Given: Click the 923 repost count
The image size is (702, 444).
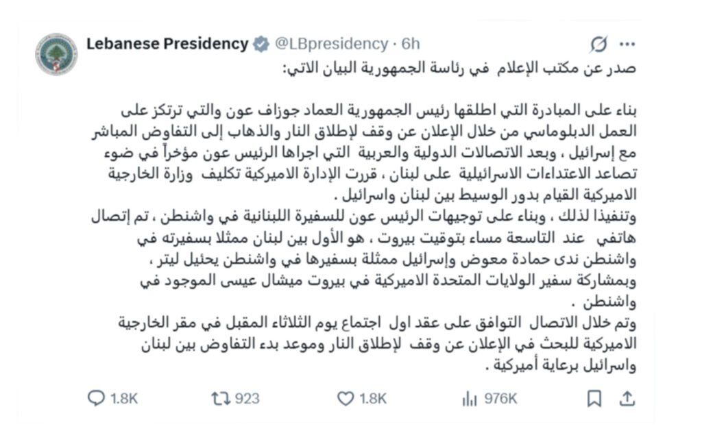Looking at the screenshot, I should [x=247, y=398].
